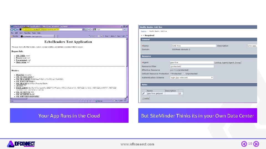This screenshot has height=149, width=266.
Task: Go forward in Internet Explorer
Action: 15,30
